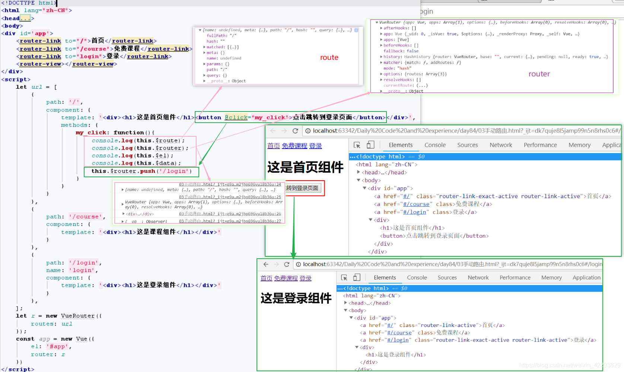The height and width of the screenshot is (372, 624).
Task: Expand the matcher property of the VueRouter object
Action: [381, 63]
